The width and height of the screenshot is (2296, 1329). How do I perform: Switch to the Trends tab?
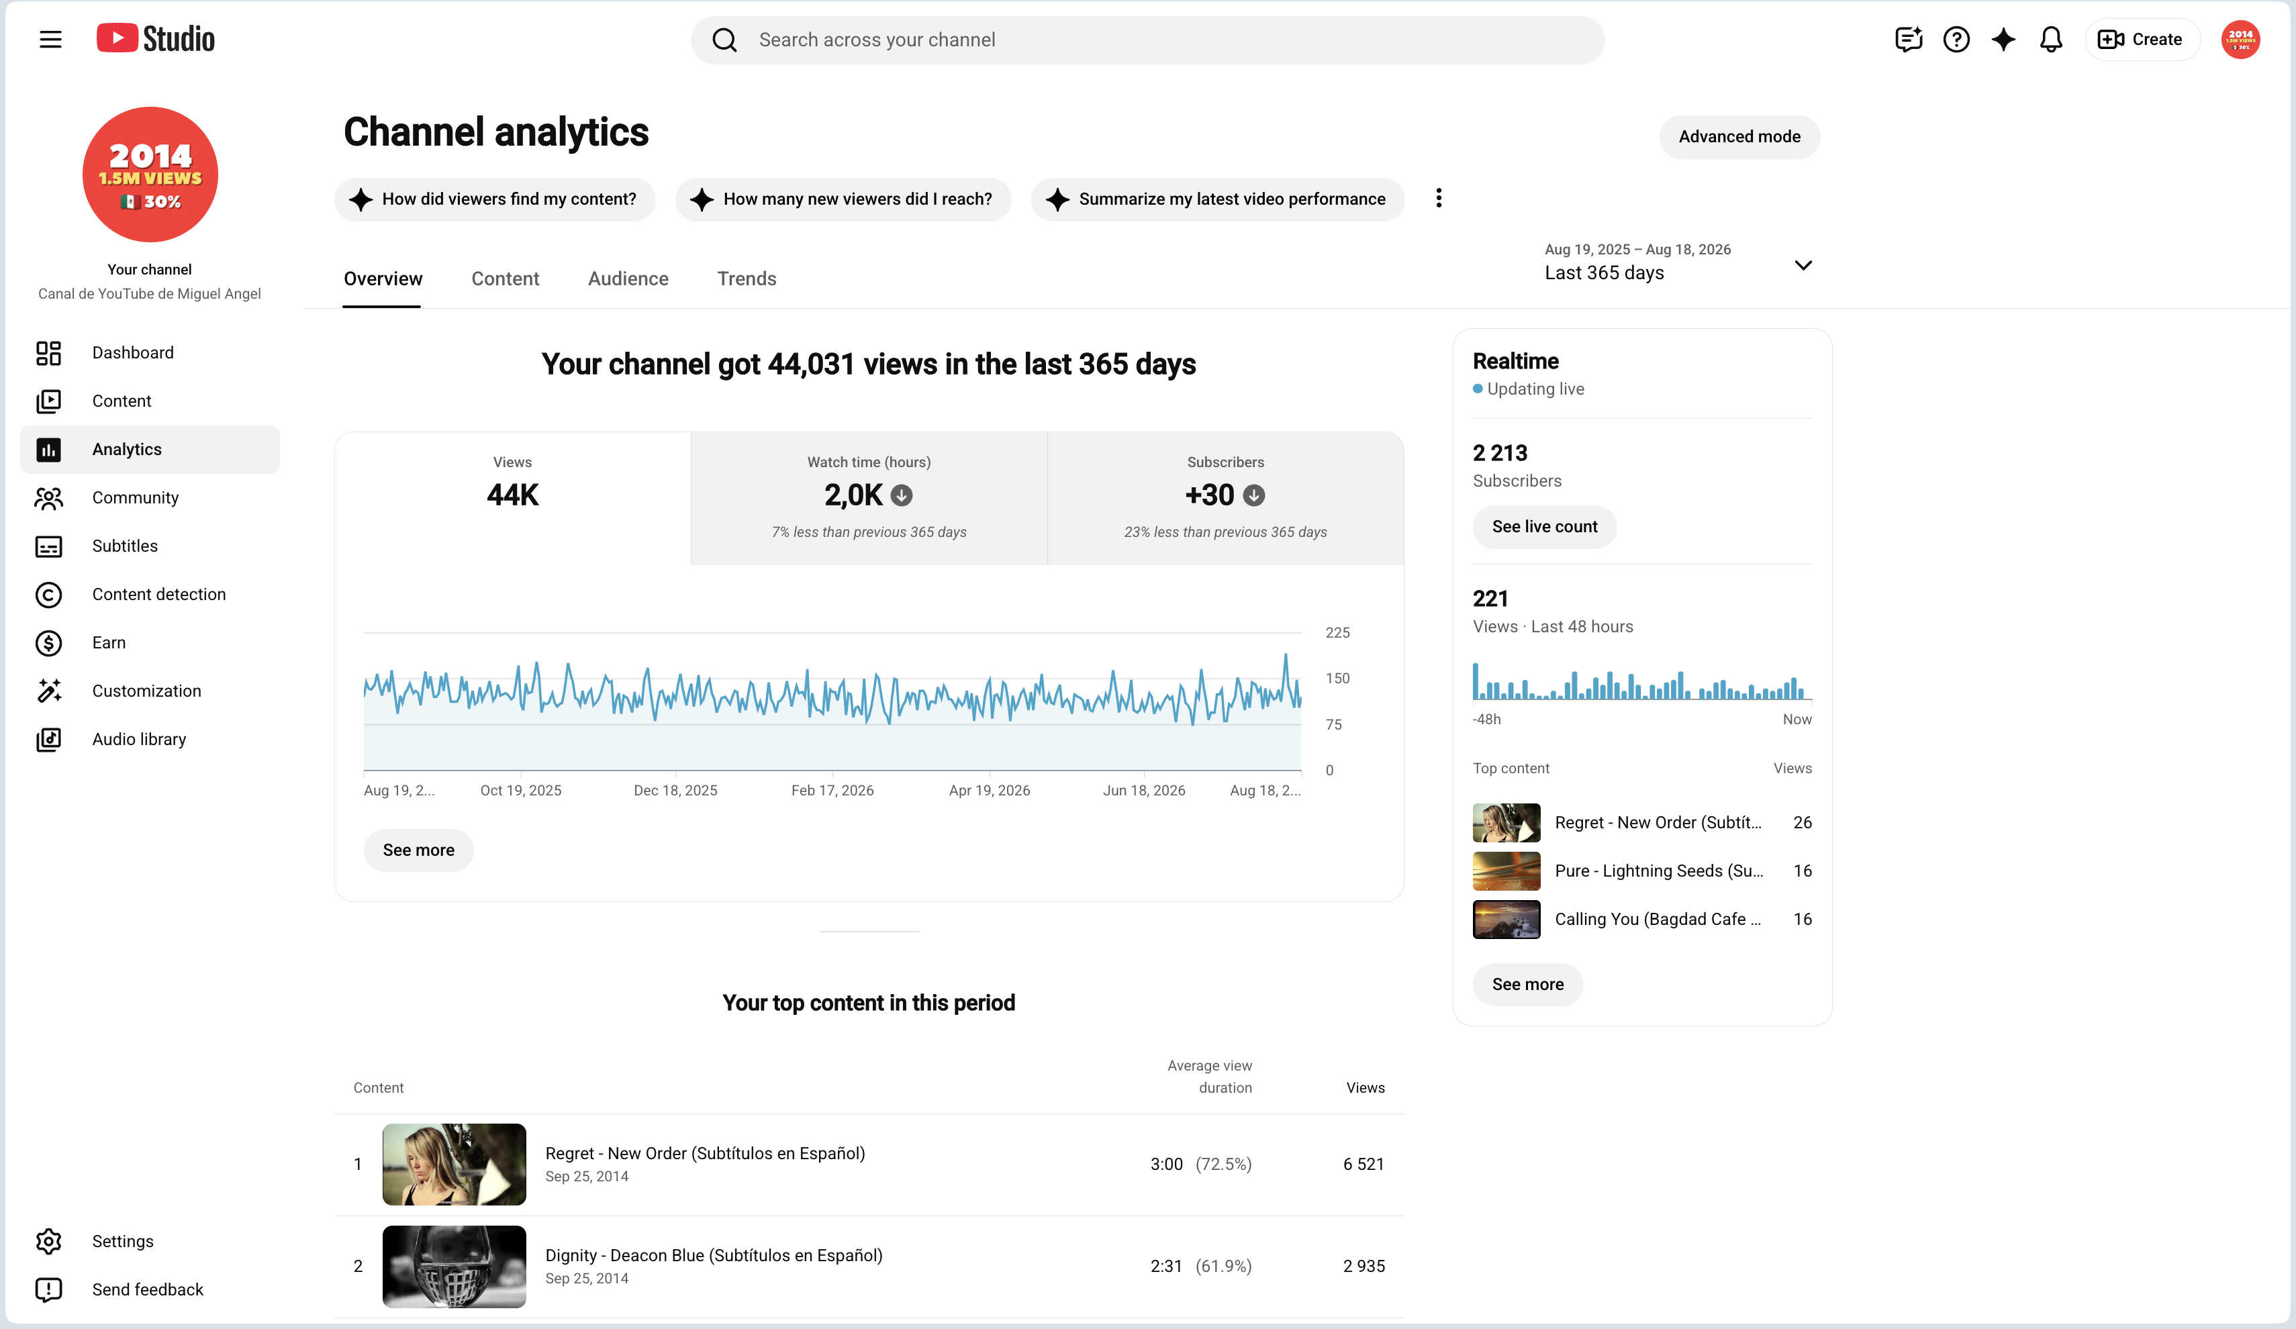747,279
